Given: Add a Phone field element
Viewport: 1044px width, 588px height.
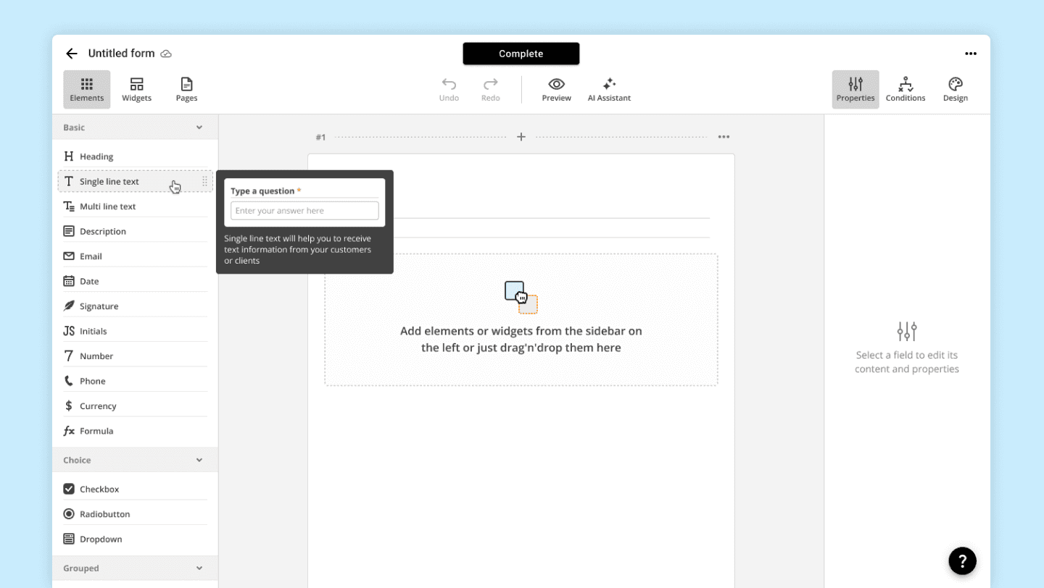Looking at the screenshot, I should pyautogui.click(x=135, y=381).
